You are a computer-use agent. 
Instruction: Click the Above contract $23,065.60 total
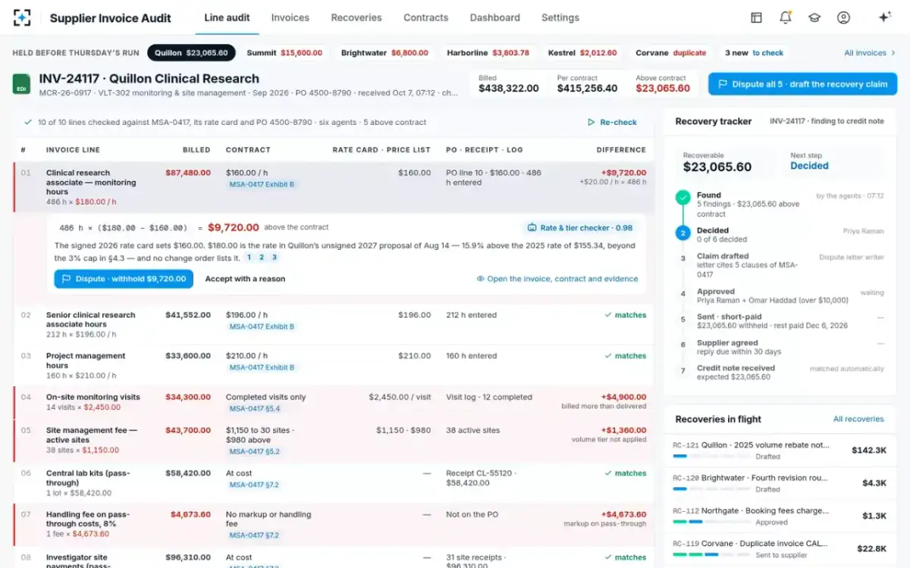[x=663, y=88]
